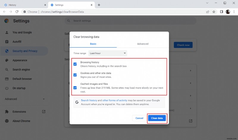Switch to the Advanced tab in dialog
Image resolution: width=238 pixels, height=140 pixels.
point(143,44)
